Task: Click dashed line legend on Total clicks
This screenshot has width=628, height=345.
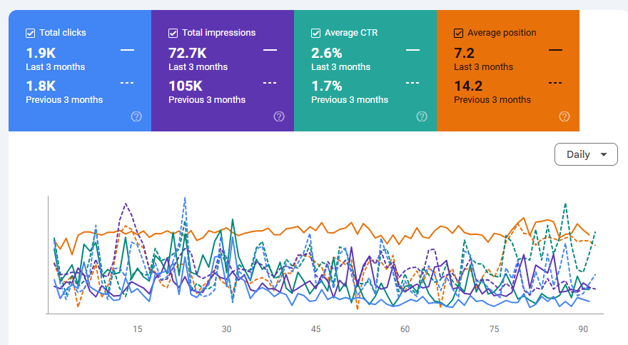Action: pos(128,83)
